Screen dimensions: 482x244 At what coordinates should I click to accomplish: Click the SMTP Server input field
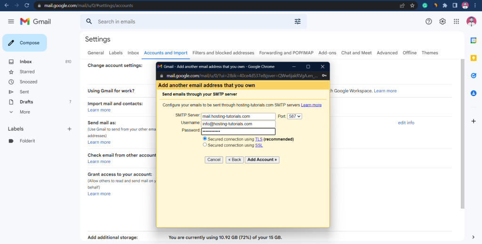pyautogui.click(x=238, y=116)
